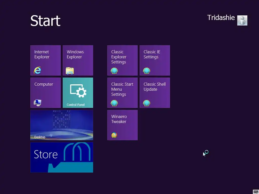Click the Internet Explorer 'e' logo icon
This screenshot has width=259, height=194.
click(37, 70)
